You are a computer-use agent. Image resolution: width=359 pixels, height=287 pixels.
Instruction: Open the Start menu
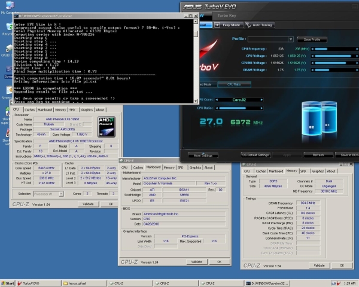click(8, 283)
